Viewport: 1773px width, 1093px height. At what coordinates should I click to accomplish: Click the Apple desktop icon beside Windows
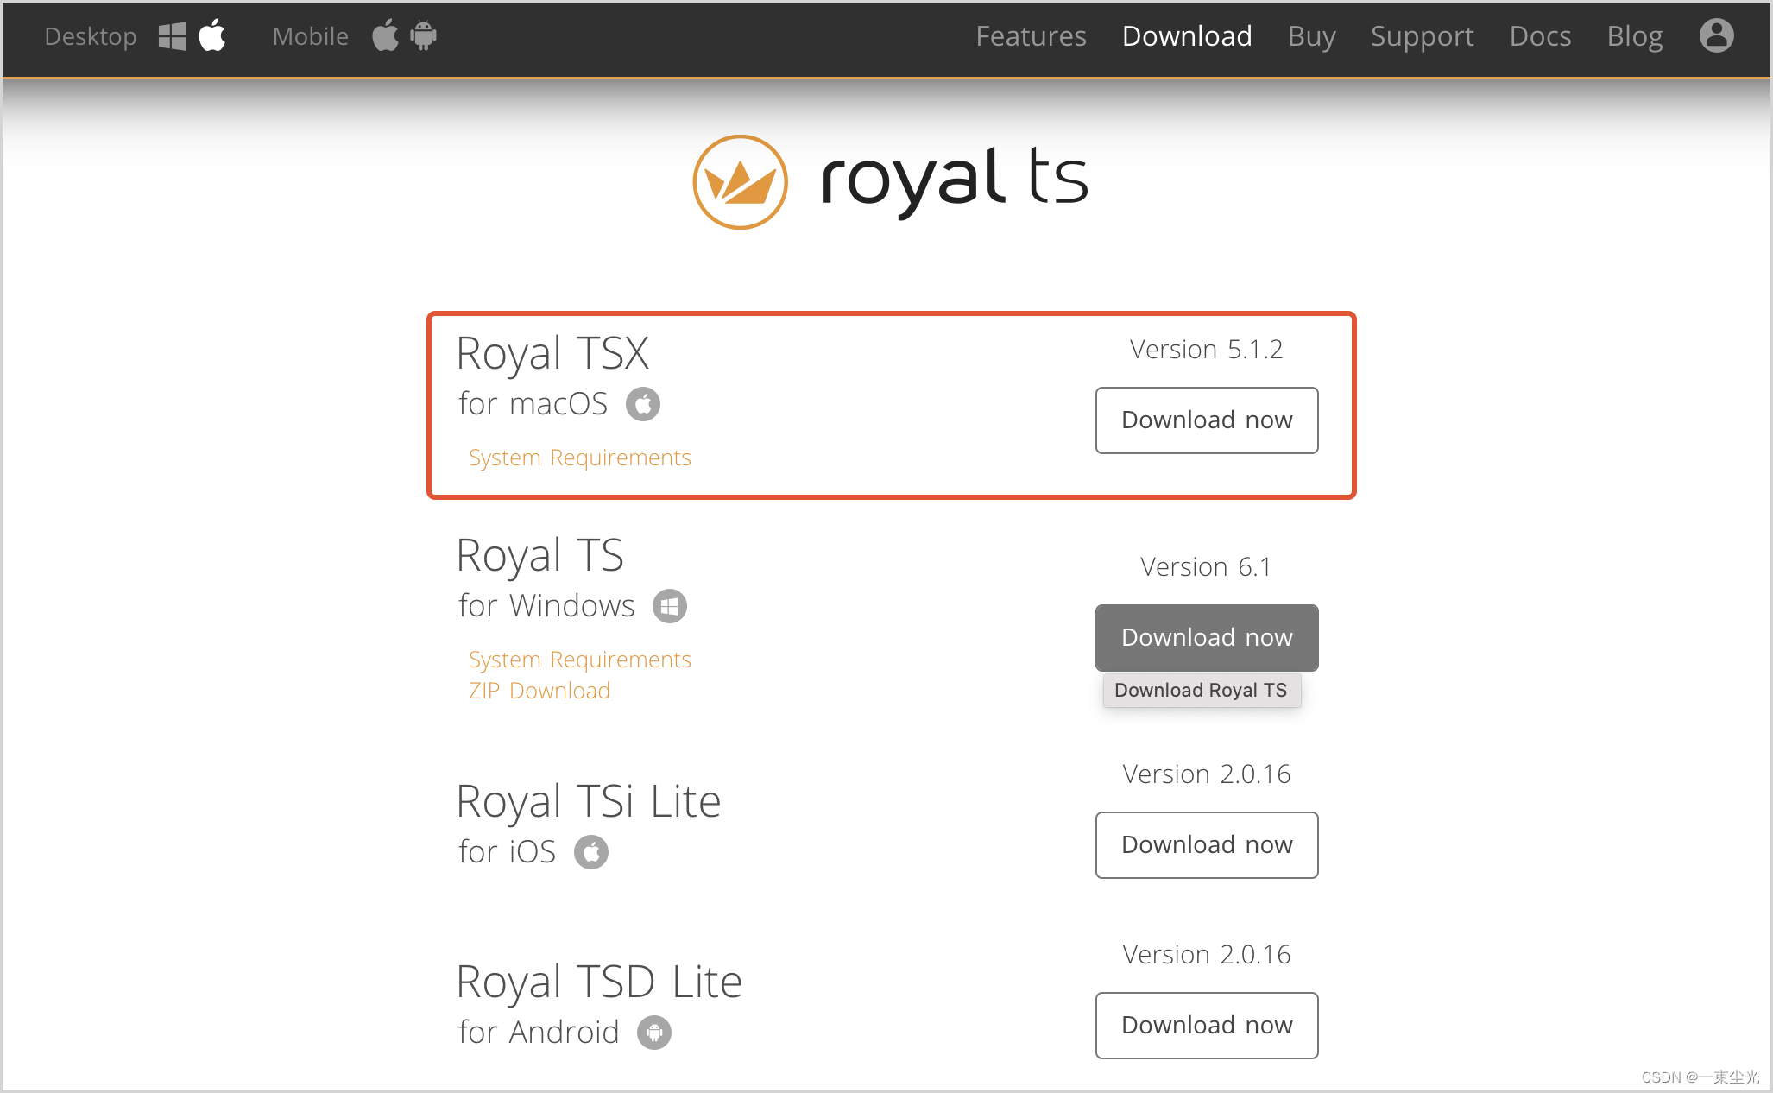tap(212, 35)
